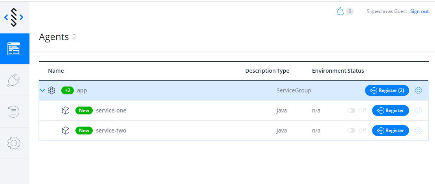Viewport: 435px width, 184px height.
Task: Toggle service-one status switch
Action: click(x=351, y=110)
